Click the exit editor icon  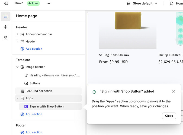pos(6,3)
